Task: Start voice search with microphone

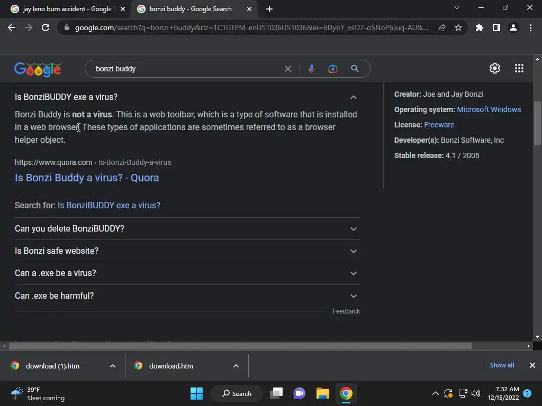Action: click(x=311, y=69)
